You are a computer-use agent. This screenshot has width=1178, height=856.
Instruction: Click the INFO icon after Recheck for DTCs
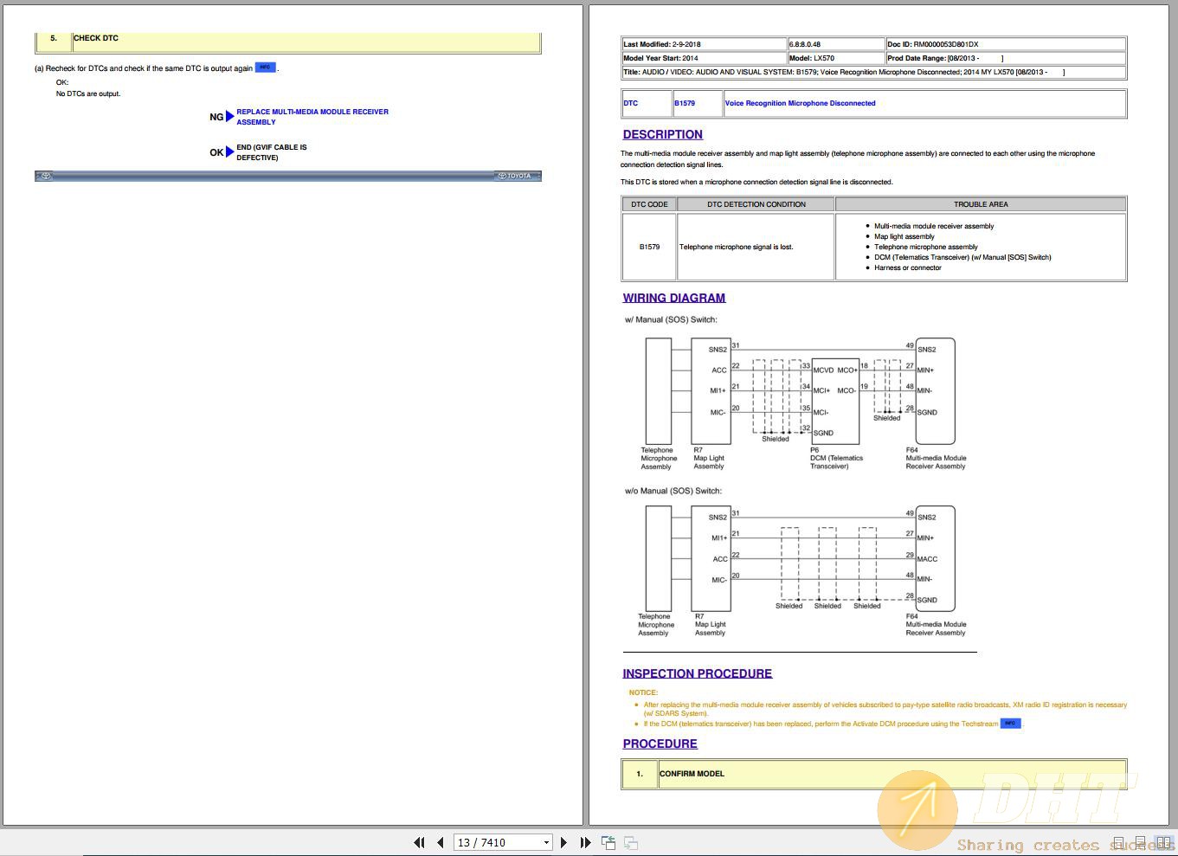[x=266, y=67]
